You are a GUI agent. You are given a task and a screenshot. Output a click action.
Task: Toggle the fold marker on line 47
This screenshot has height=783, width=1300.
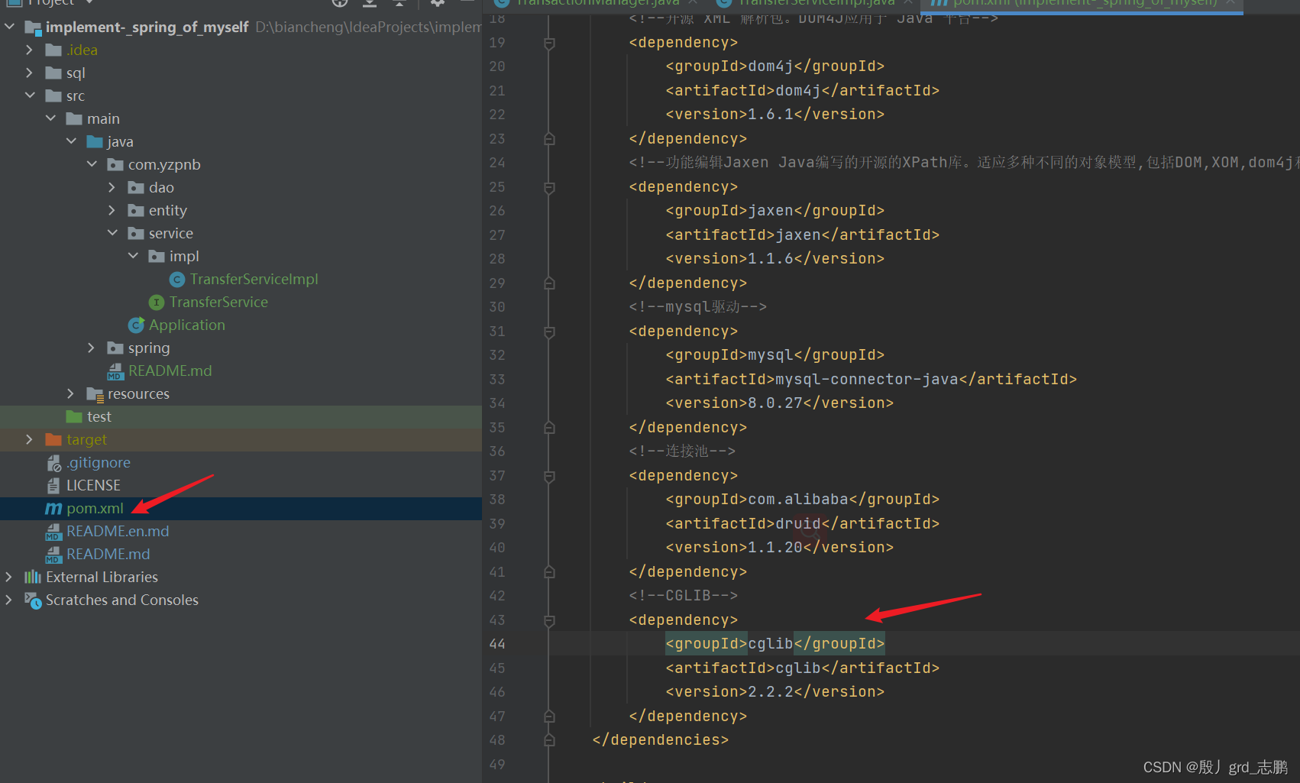click(549, 717)
